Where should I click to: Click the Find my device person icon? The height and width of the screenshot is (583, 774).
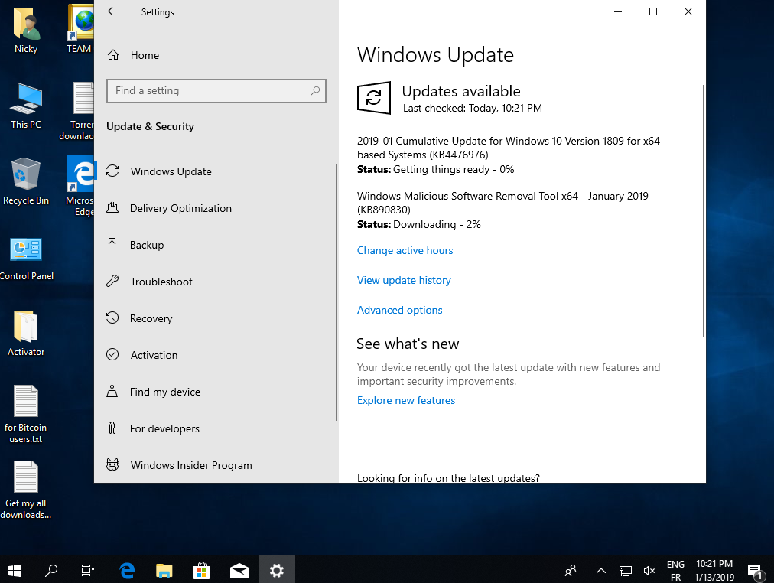click(112, 392)
